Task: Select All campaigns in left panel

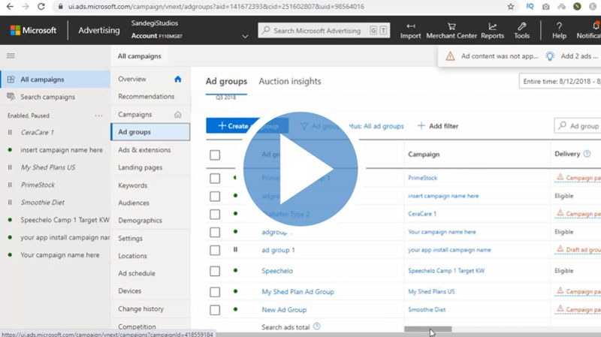Action: (55, 80)
